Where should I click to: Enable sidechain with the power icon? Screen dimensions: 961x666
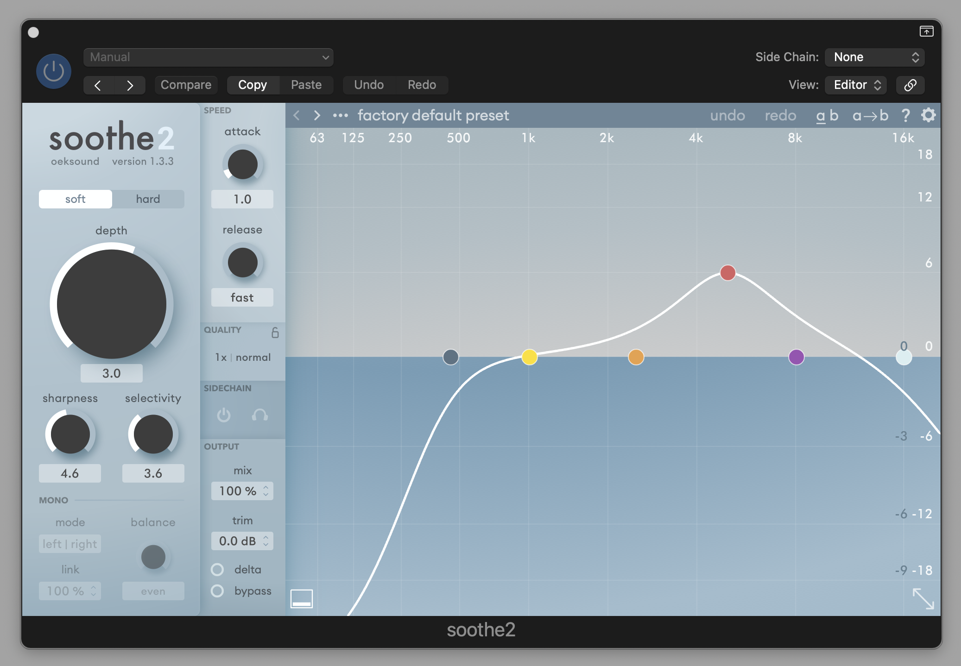click(224, 415)
